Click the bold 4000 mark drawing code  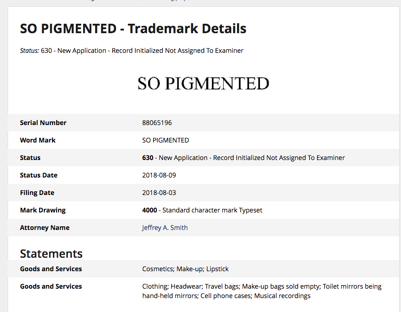[150, 210]
